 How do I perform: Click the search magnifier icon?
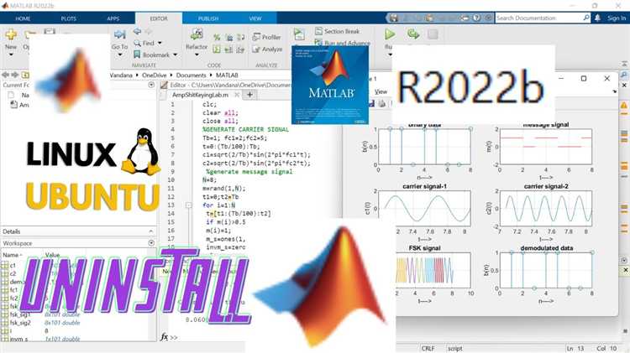coord(586,18)
